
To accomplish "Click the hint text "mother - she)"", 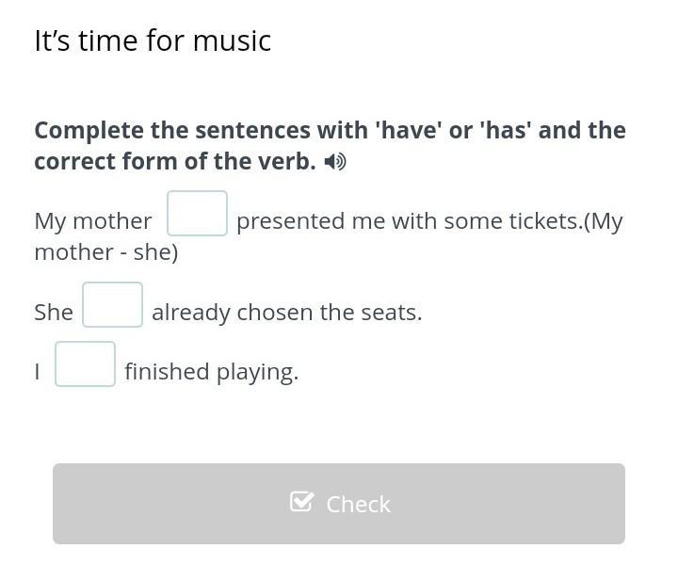I will point(106,252).
